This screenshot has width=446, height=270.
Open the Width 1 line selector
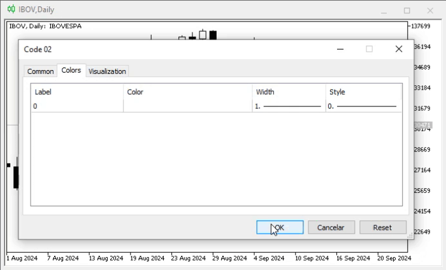click(289, 106)
